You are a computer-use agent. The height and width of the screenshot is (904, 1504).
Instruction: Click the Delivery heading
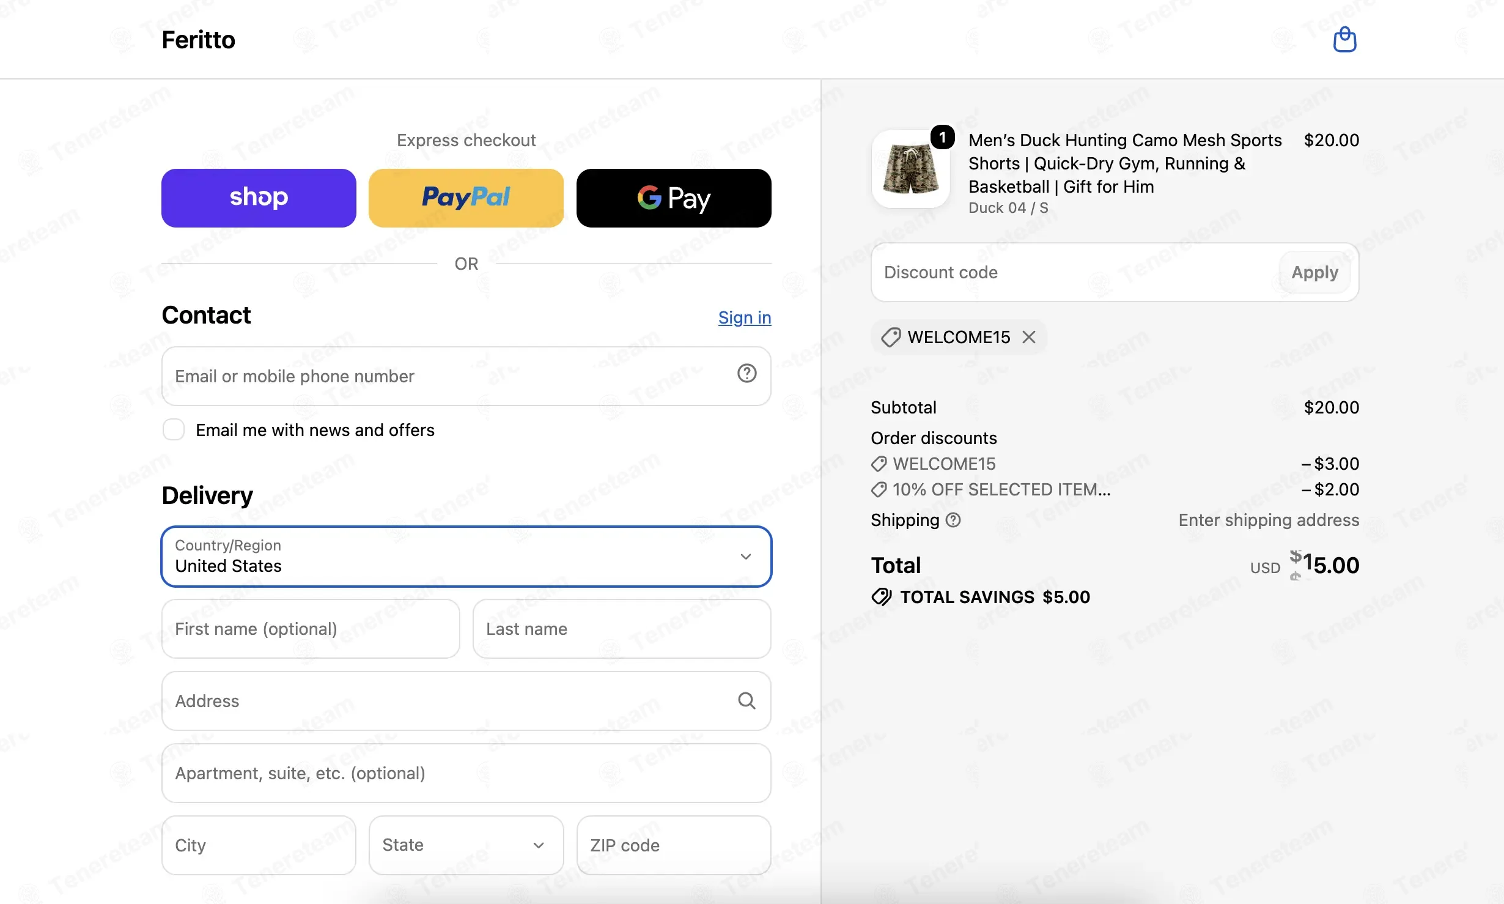(x=207, y=495)
